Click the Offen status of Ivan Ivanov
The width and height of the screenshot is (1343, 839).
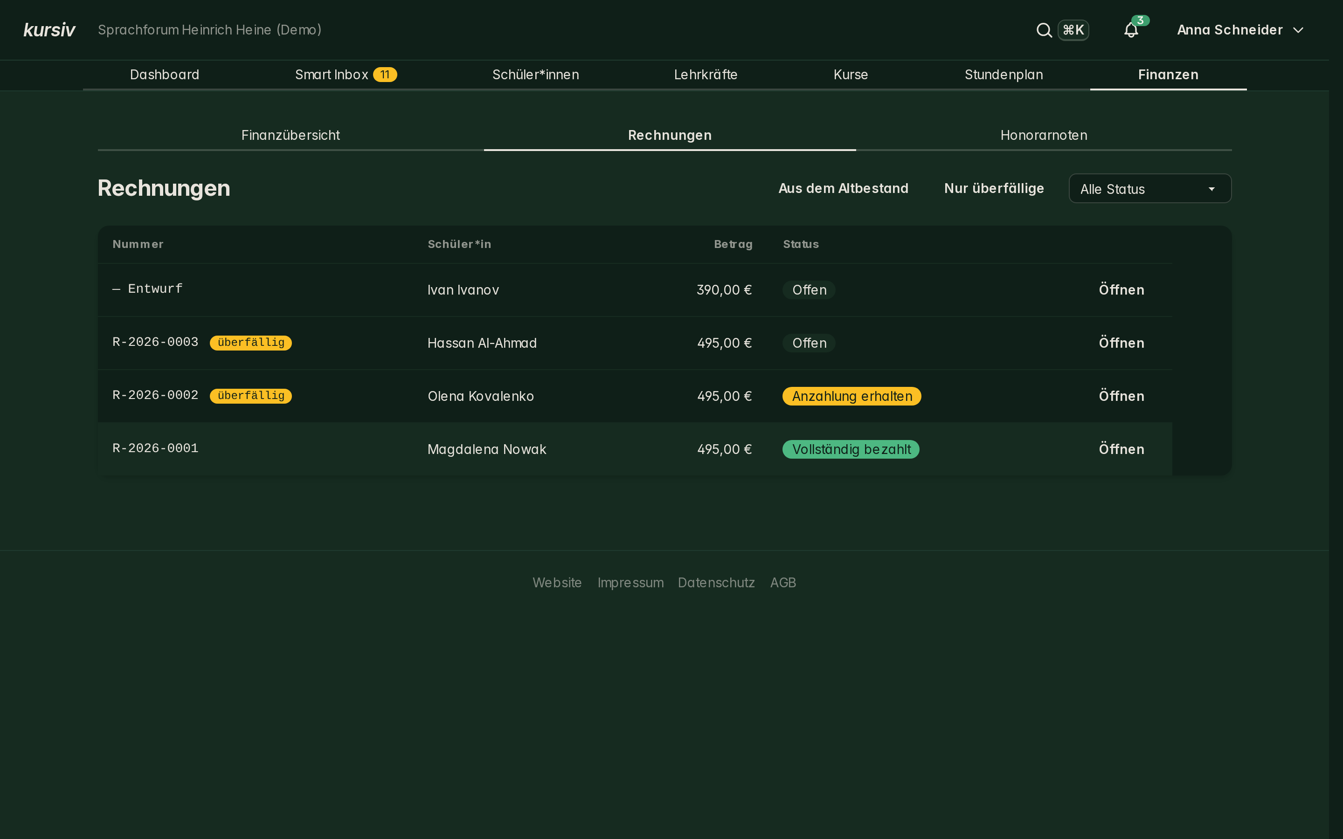pyautogui.click(x=809, y=289)
